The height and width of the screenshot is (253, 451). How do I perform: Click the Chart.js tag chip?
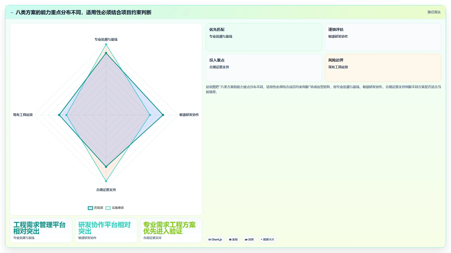[215, 239]
